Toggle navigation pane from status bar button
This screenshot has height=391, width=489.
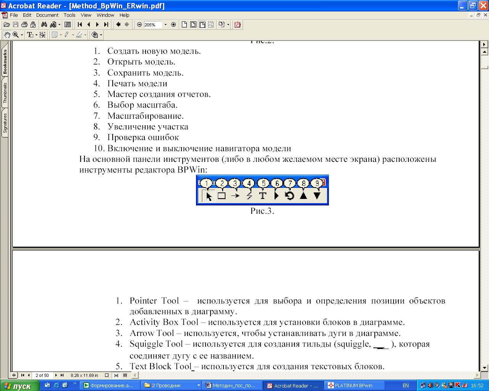pyautogui.click(x=14, y=375)
